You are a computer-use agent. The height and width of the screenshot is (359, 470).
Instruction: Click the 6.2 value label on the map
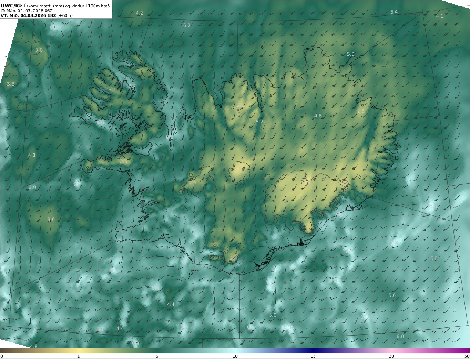[x=187, y=25]
